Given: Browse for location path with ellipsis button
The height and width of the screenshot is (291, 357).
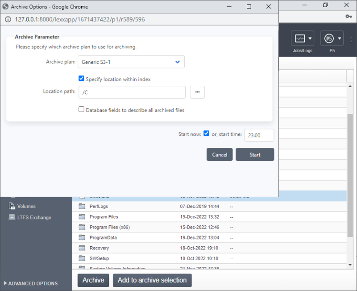Looking at the screenshot, I should pos(197,92).
